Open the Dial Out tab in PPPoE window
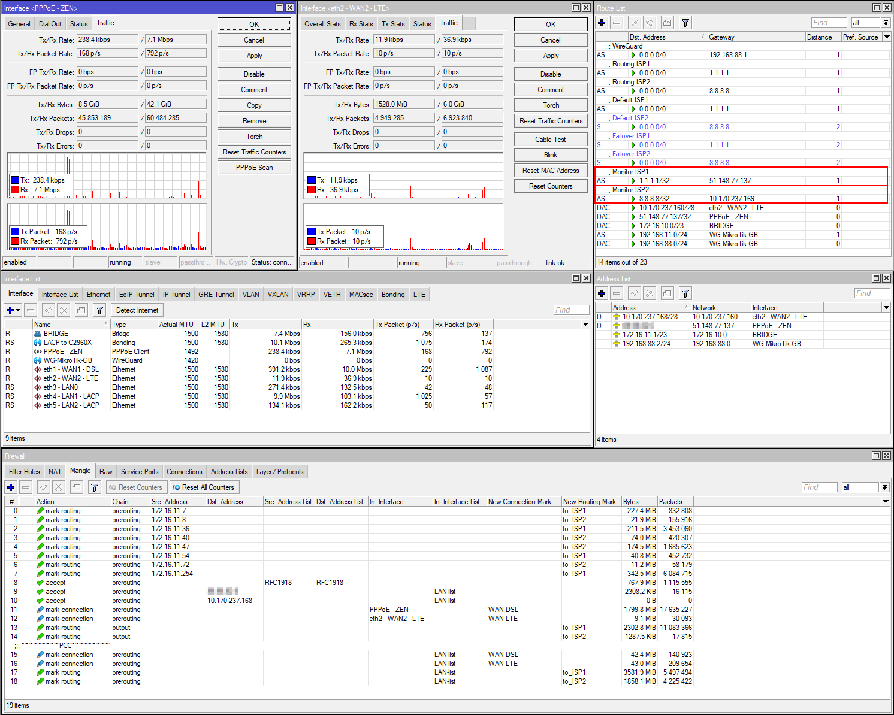Image resolution: width=894 pixels, height=715 pixels. [x=50, y=24]
